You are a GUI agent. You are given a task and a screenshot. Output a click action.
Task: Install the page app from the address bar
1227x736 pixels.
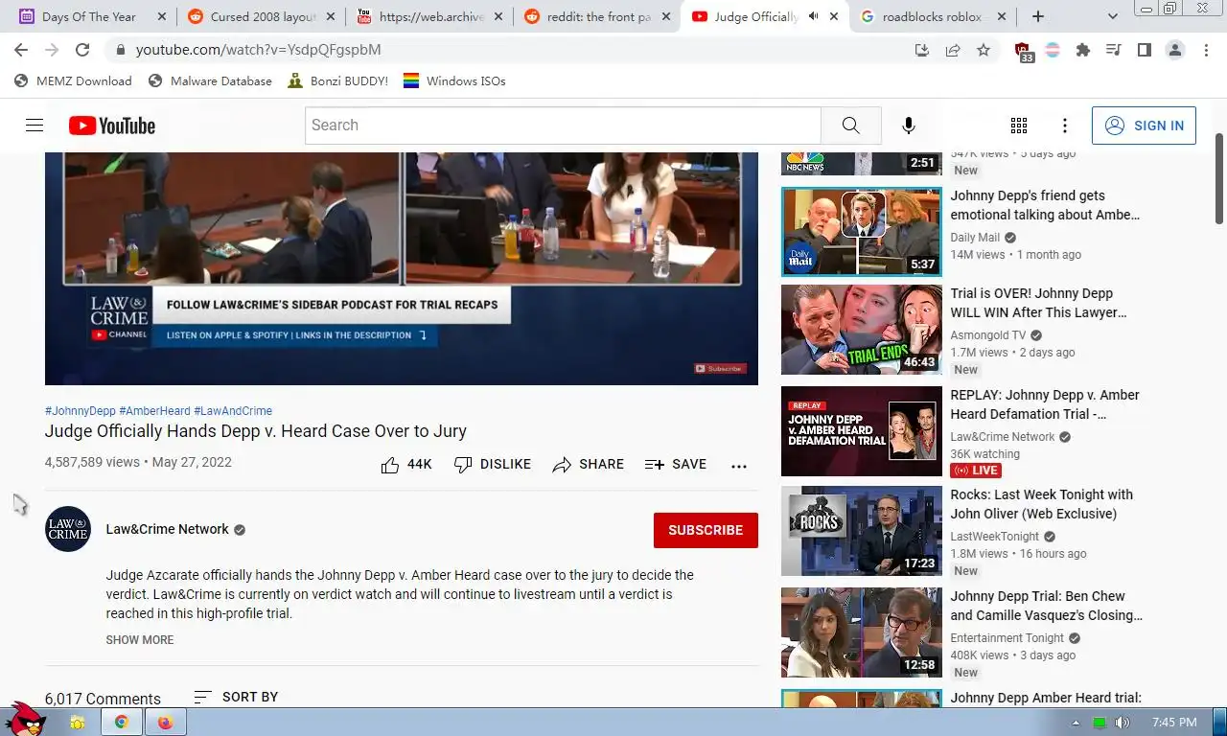922,50
